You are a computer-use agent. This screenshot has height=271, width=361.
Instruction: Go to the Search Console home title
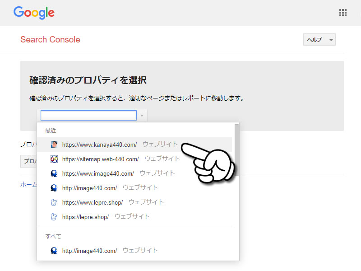pos(50,40)
